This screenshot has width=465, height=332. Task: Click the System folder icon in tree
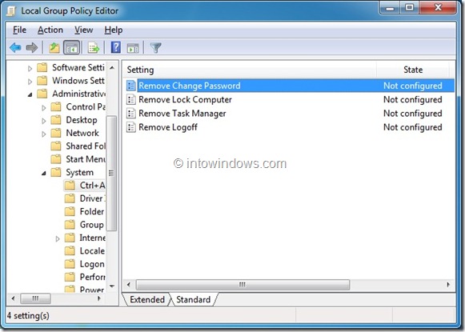(56, 172)
